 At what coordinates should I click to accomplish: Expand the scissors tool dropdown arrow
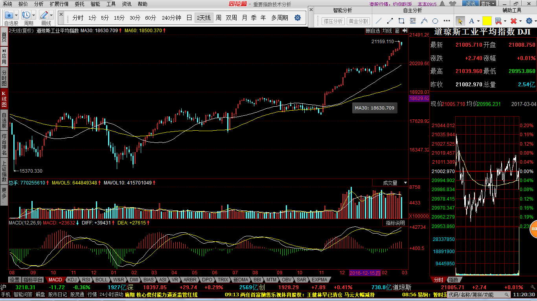[x=505, y=21]
